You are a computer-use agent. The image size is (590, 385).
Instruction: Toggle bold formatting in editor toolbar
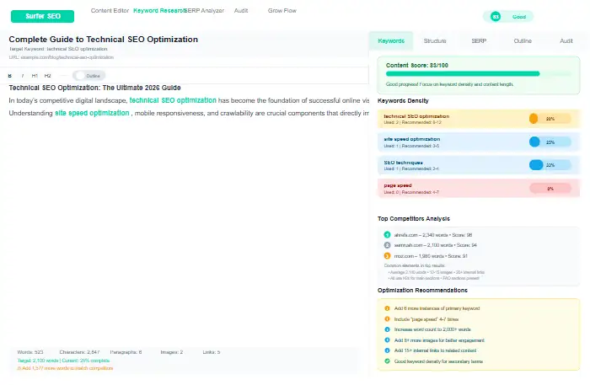[10, 76]
